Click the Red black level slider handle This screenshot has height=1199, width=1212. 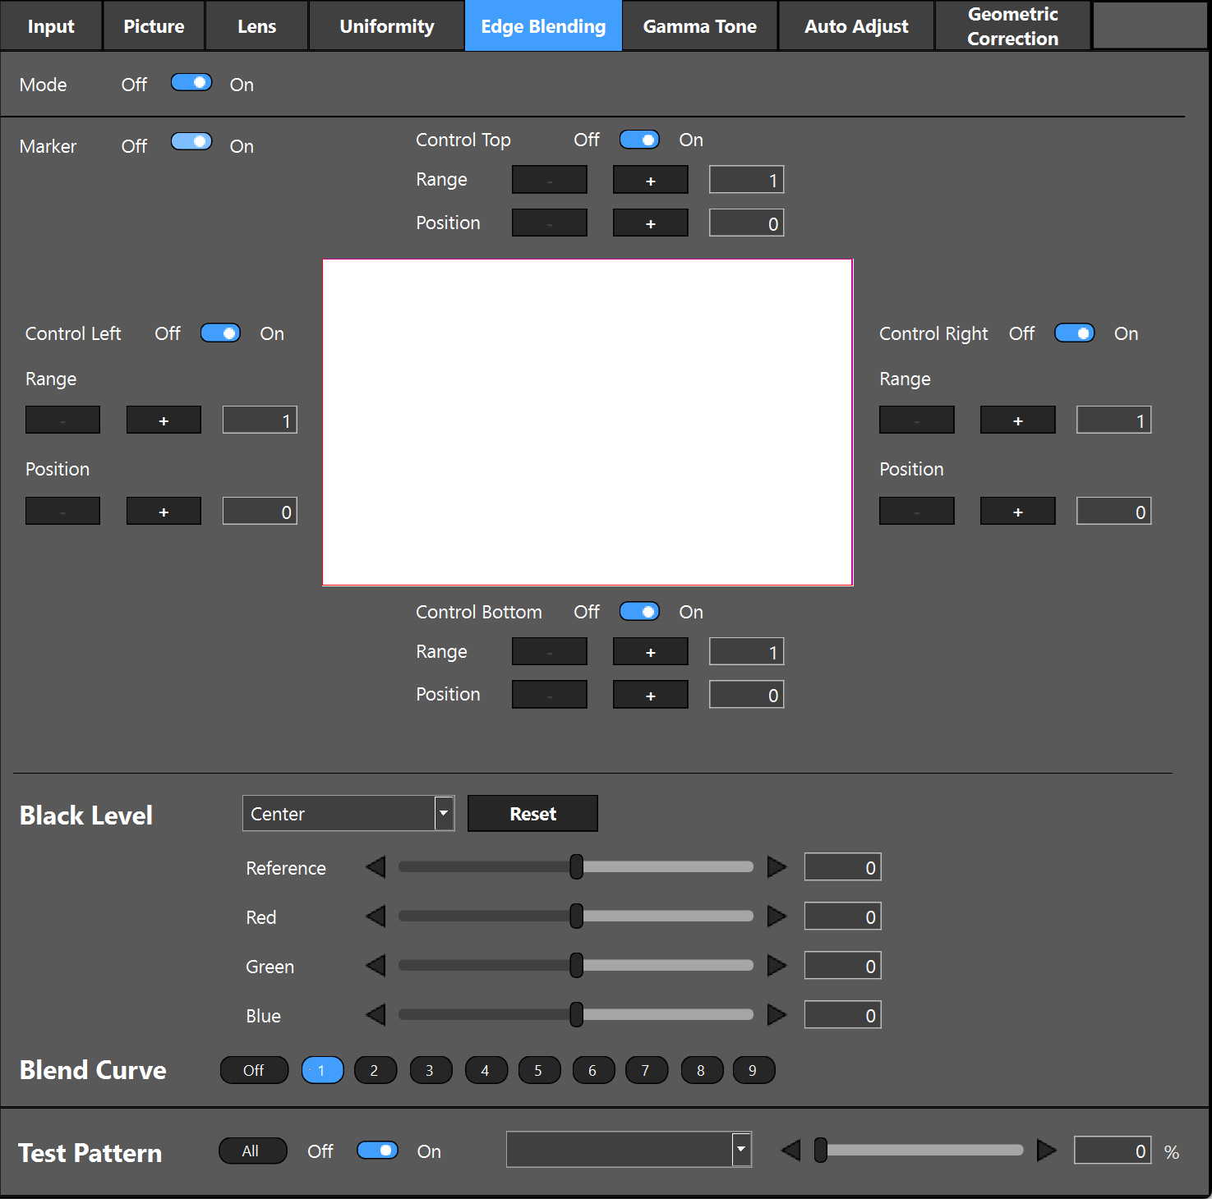click(577, 916)
